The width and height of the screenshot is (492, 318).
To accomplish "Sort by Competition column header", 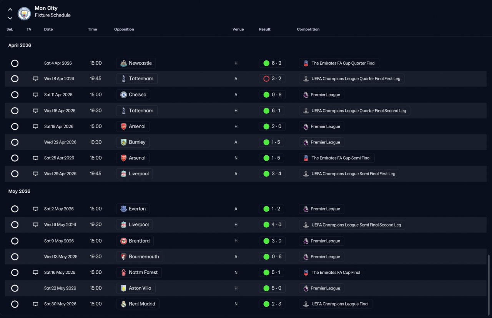I will [x=308, y=29].
